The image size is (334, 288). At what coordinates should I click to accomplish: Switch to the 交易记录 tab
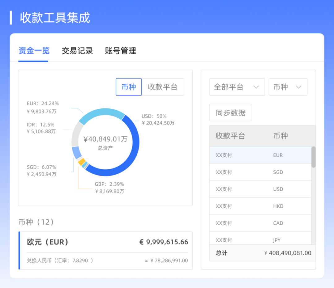coord(77,51)
